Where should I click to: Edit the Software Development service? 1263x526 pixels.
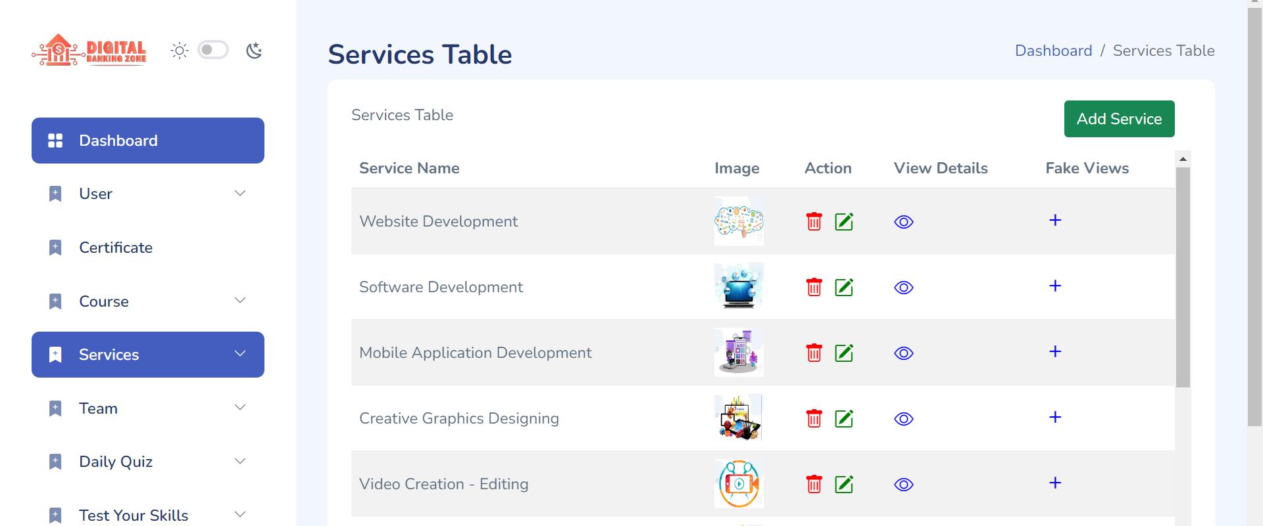pyautogui.click(x=843, y=287)
